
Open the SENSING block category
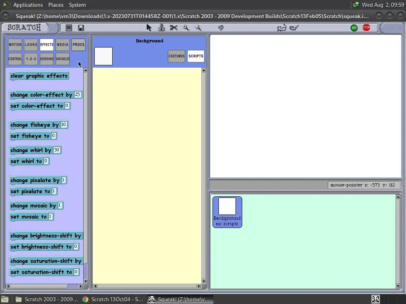[47, 59]
